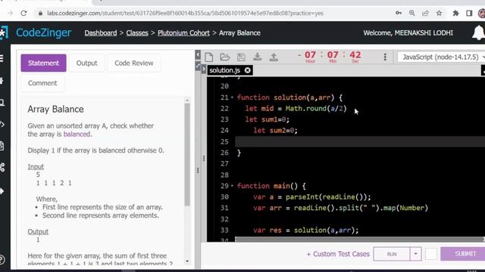Toggle browser side panel icon
The width and height of the screenshot is (485, 272).
[469, 14]
